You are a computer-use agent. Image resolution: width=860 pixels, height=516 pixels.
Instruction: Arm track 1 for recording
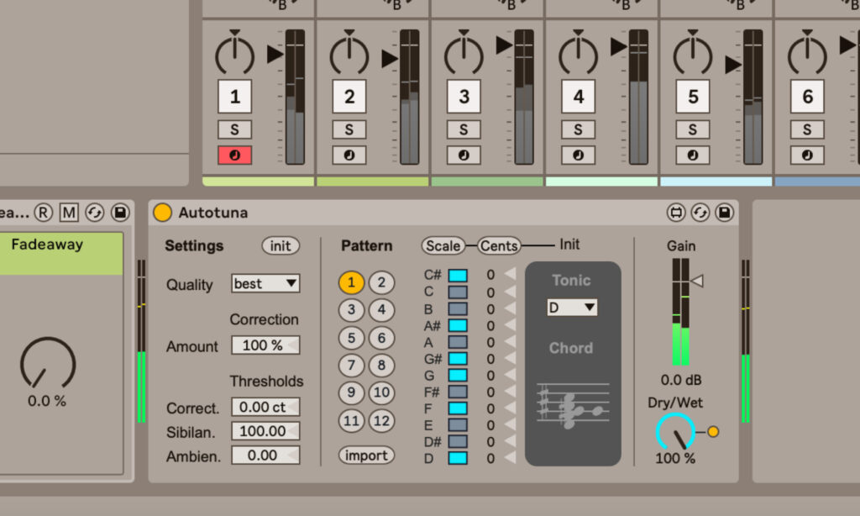pos(235,155)
